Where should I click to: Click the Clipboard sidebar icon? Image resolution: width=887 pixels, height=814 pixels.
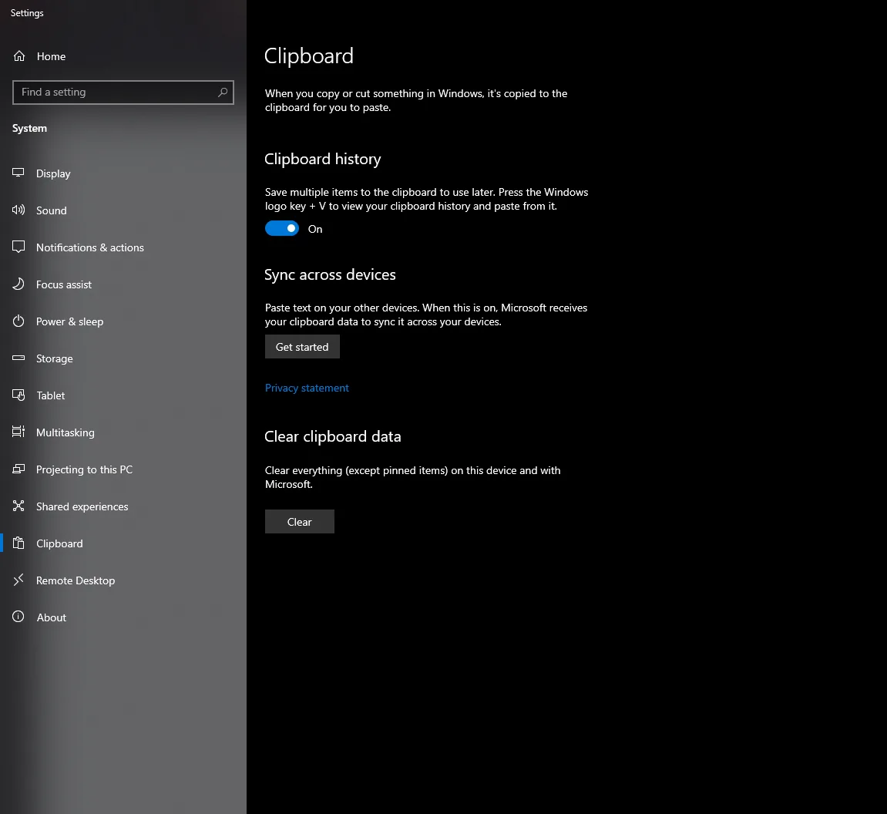click(18, 543)
